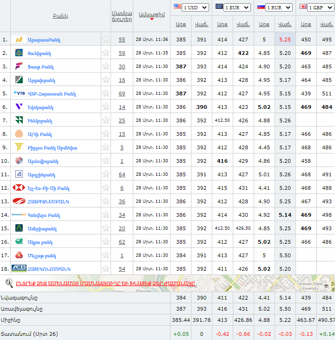Click the Ամերիաբանկ green logo

point(19,228)
